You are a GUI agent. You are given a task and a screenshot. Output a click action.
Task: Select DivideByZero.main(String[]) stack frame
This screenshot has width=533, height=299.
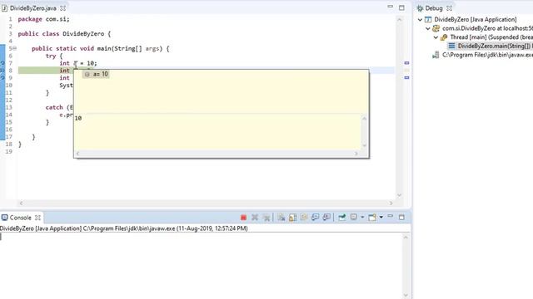pyautogui.click(x=496, y=47)
